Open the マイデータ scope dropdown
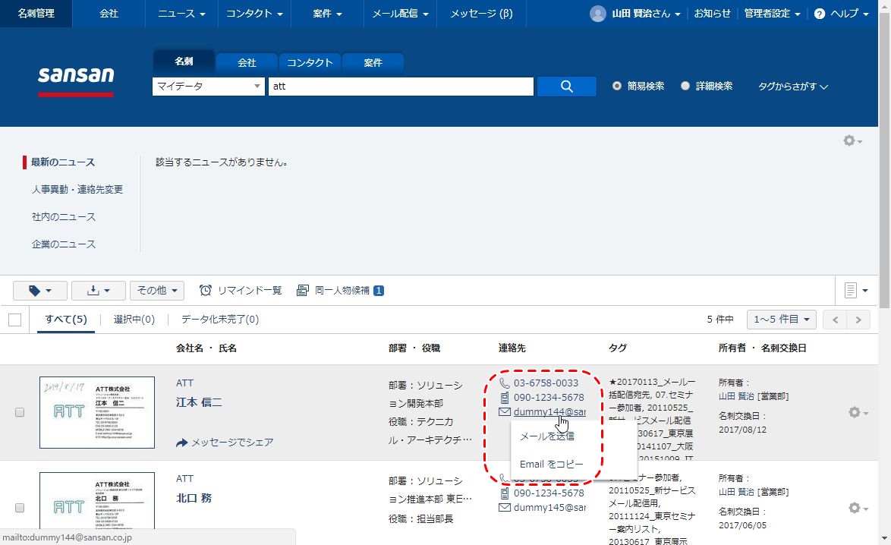The height and width of the screenshot is (545, 891). click(x=209, y=87)
